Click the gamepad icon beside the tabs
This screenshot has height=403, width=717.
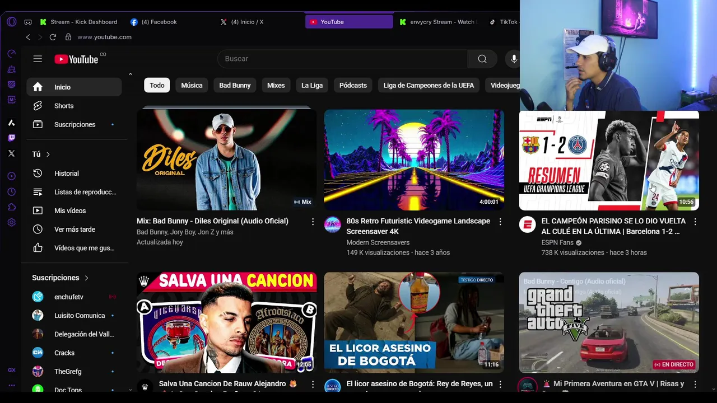tap(28, 22)
